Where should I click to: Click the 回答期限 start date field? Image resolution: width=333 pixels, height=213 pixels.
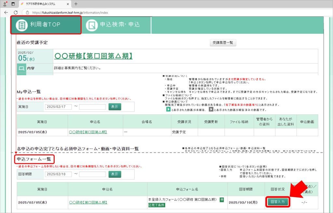point(58,174)
